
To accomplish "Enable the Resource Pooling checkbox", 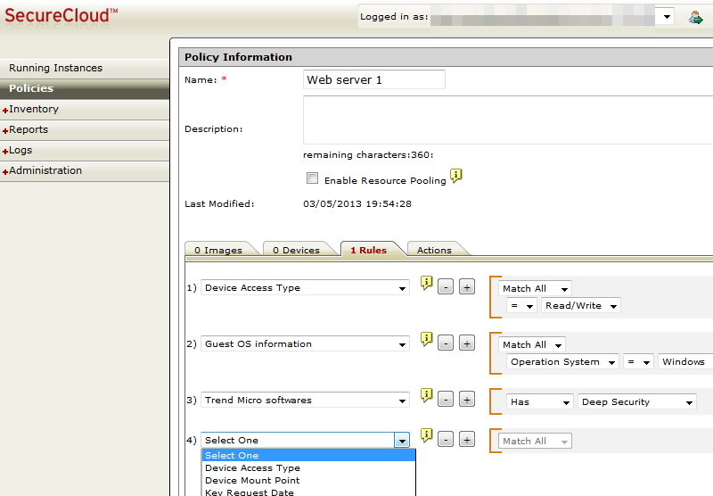I will point(313,178).
